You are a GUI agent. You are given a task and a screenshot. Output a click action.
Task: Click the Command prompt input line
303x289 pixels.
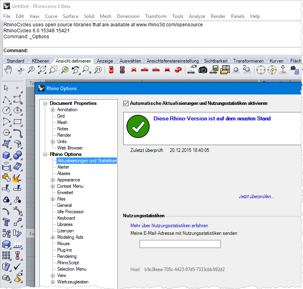(151, 51)
